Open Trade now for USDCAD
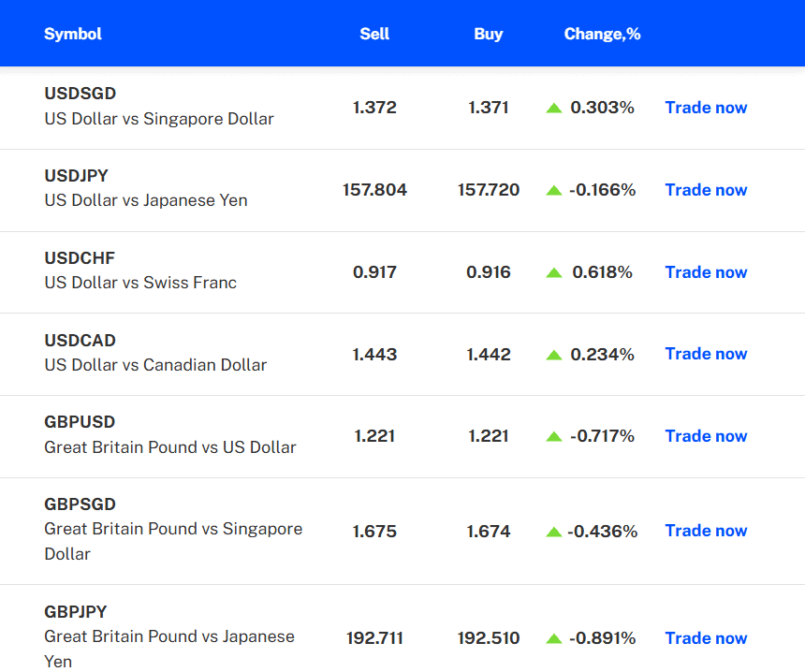Screen dimensions: 805x672 coord(706,355)
